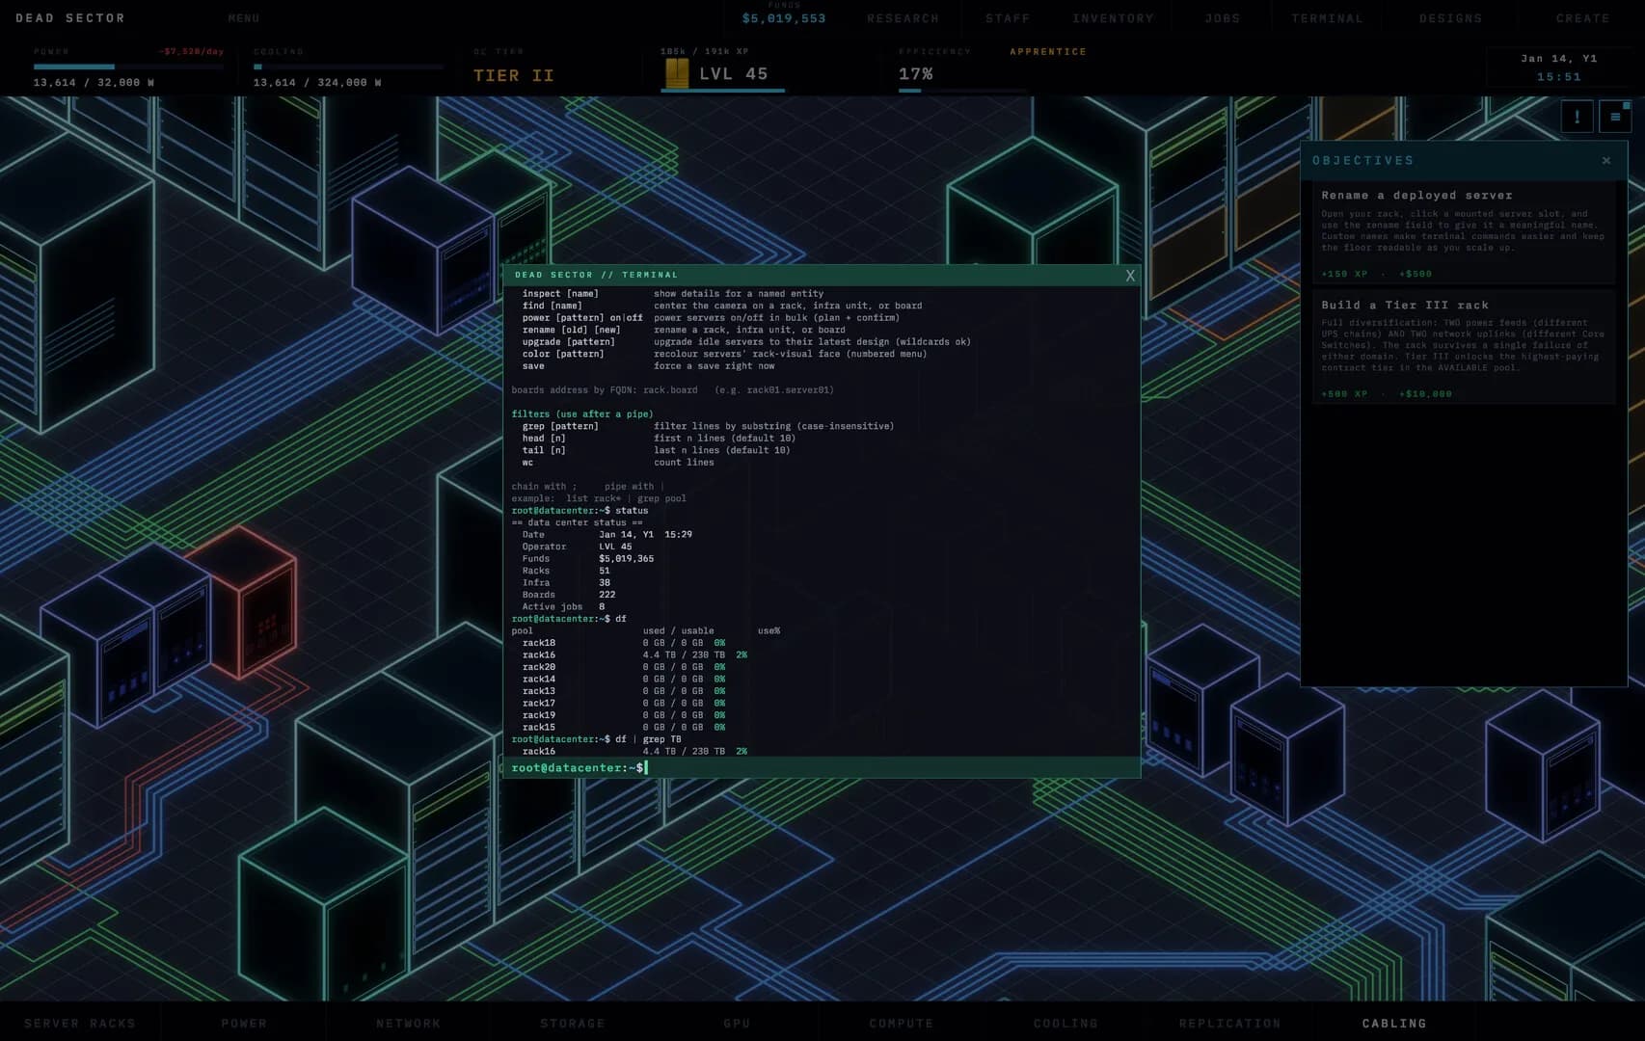Click the 'status' command line in terminal

[580, 511]
